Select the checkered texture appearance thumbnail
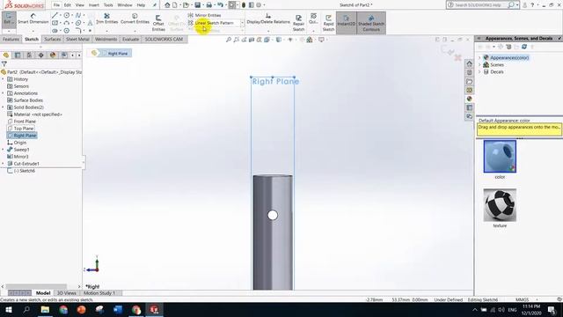Viewport: 563px width, 317px height. pos(500,205)
